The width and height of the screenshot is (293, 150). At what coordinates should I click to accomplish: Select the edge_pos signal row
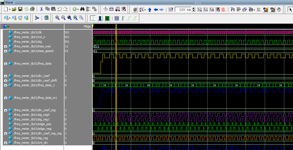(32, 124)
